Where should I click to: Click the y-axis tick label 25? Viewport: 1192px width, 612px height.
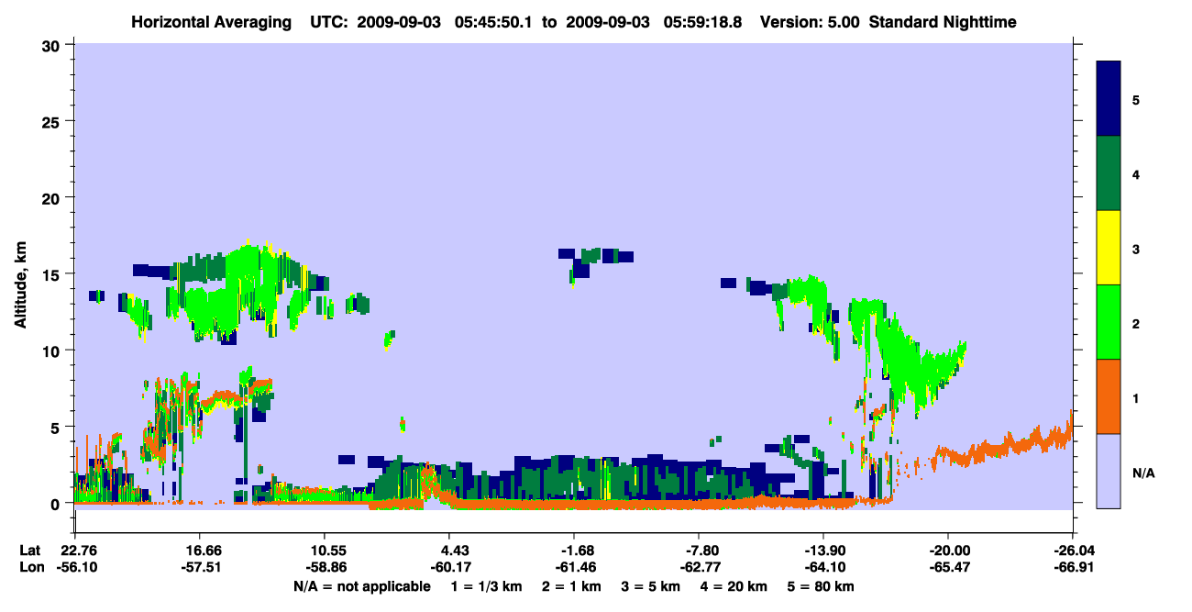point(52,121)
